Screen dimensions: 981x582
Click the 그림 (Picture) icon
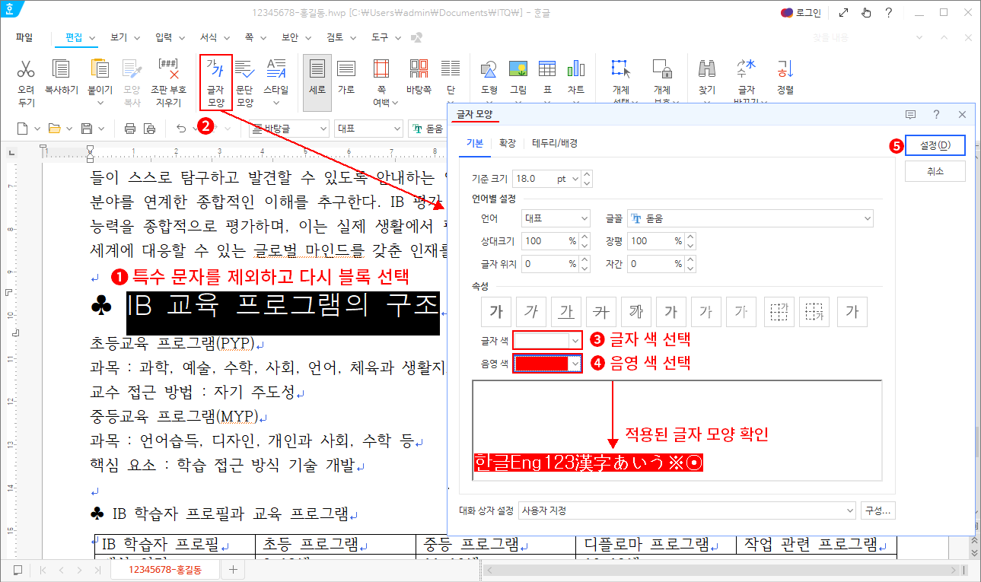click(518, 76)
